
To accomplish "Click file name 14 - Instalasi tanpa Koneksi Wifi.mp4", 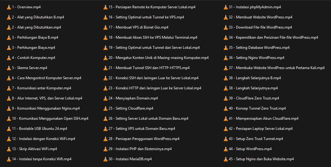I will pos(42,159).
